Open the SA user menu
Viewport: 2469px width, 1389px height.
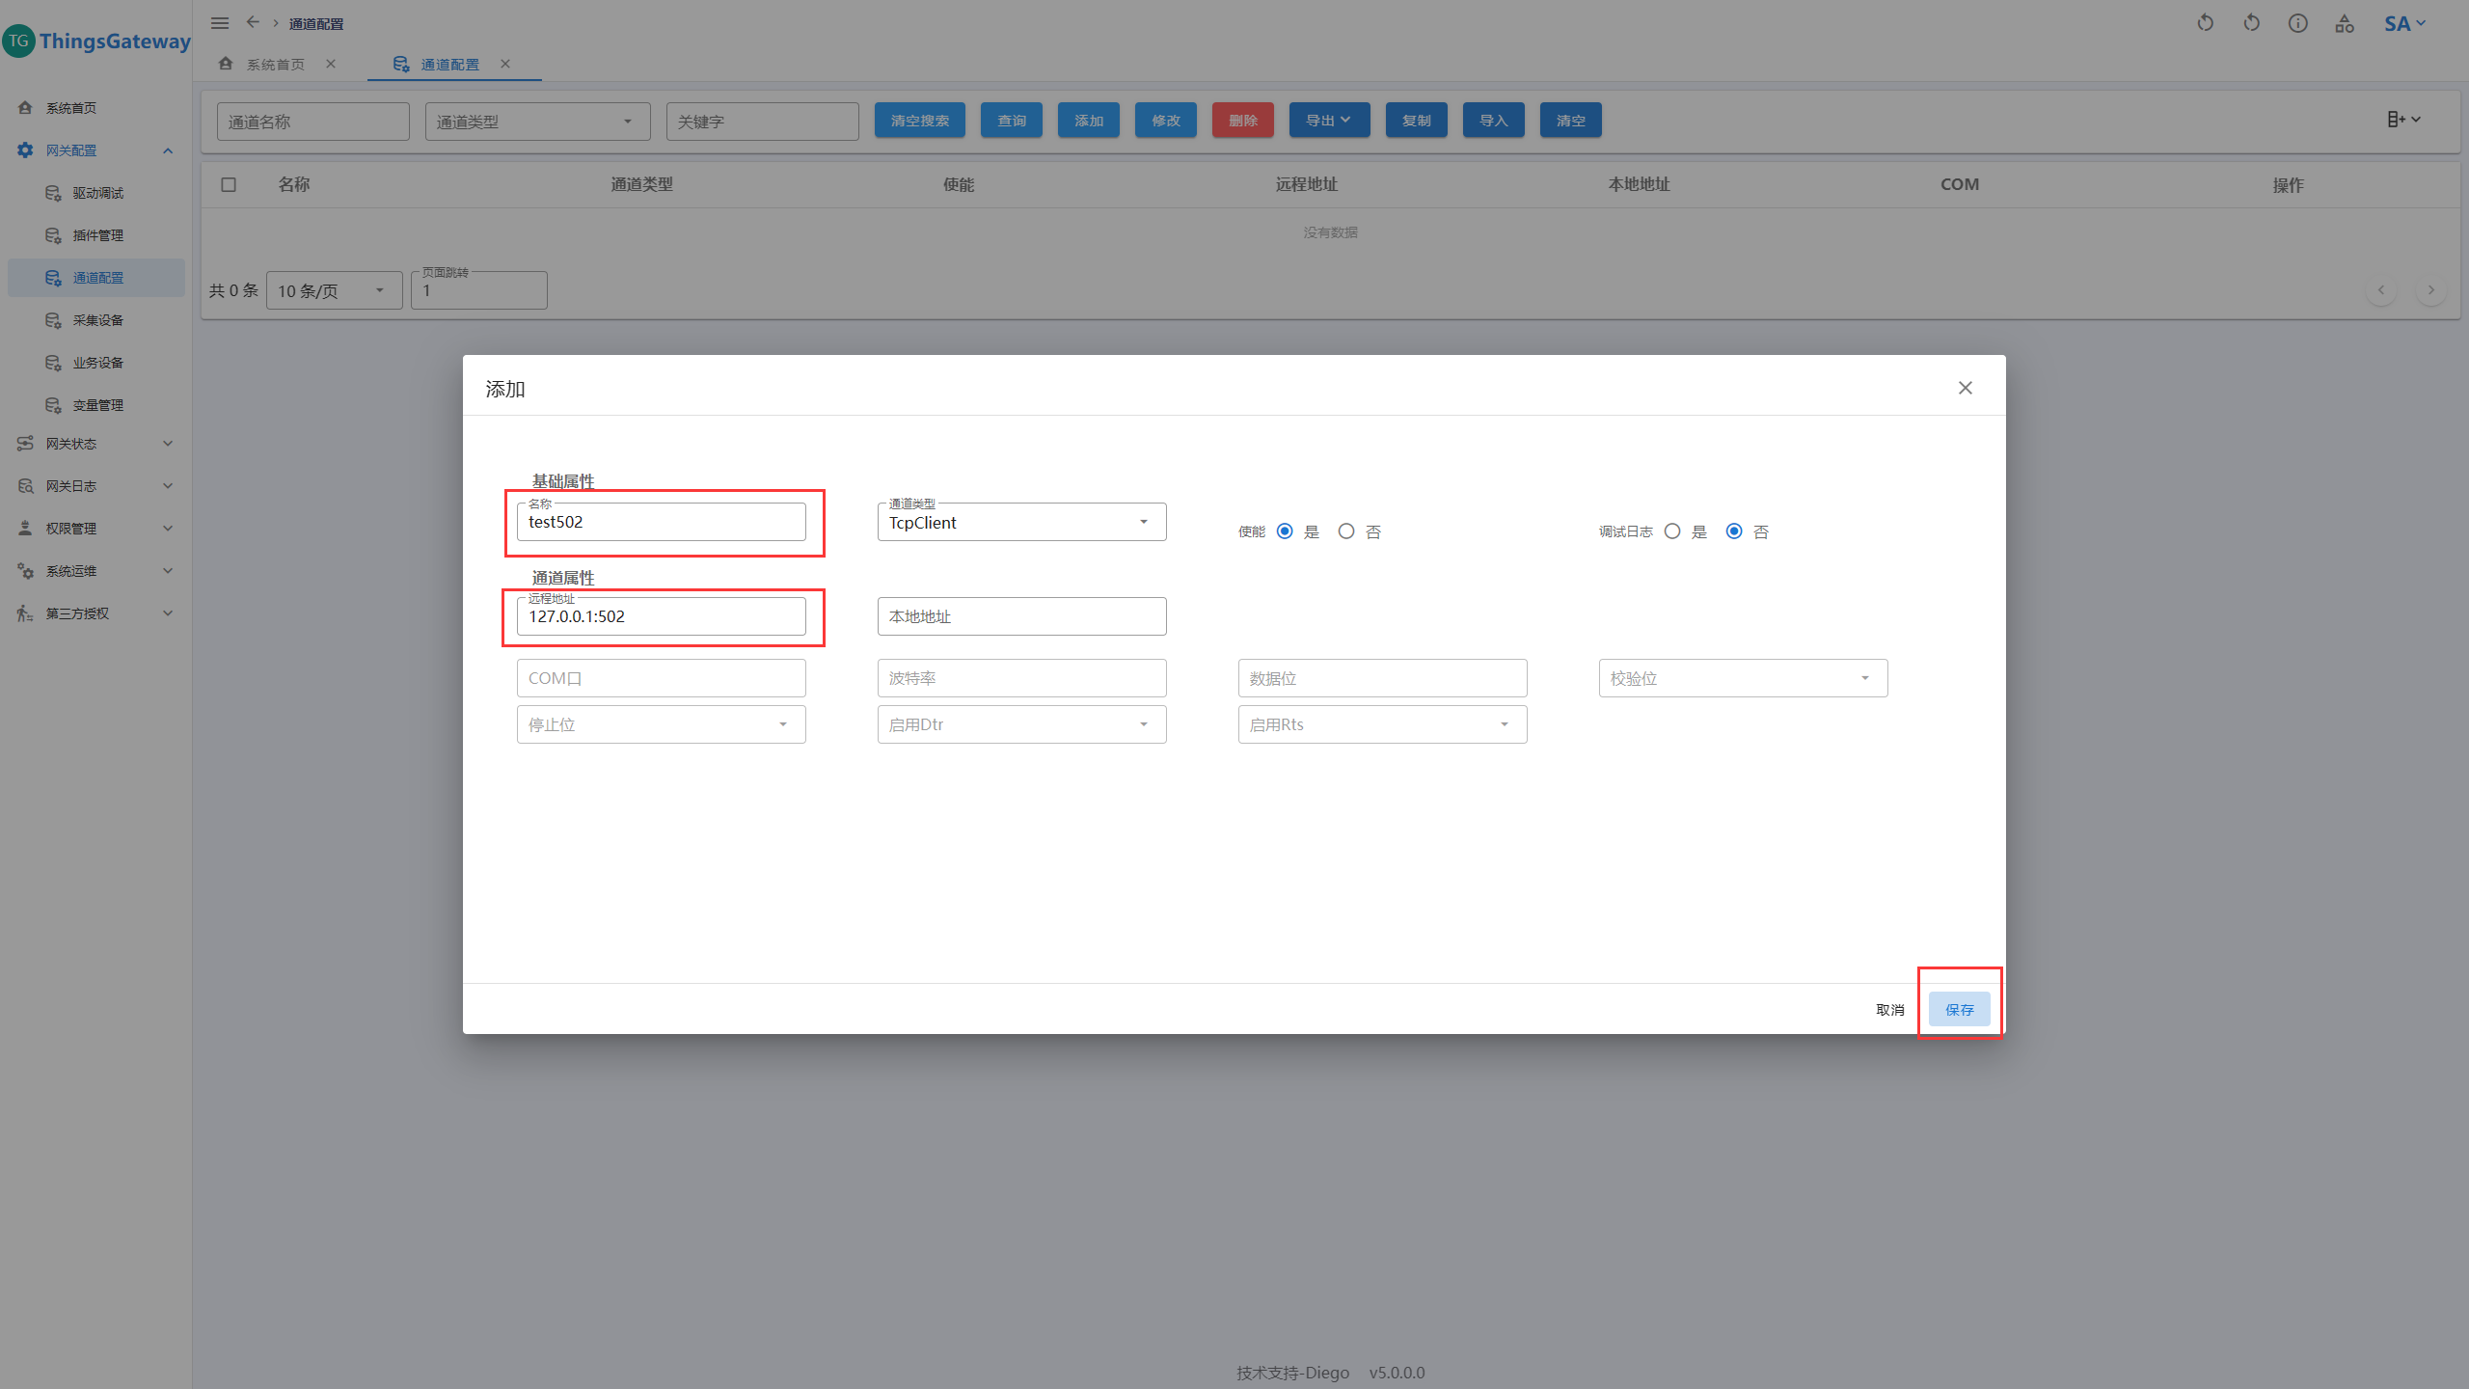(x=2403, y=23)
